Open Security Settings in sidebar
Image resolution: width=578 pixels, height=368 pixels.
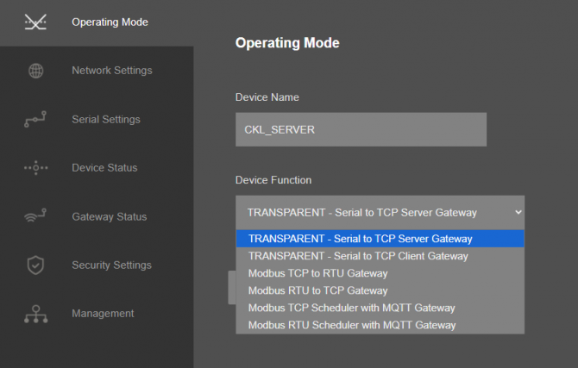(97, 265)
